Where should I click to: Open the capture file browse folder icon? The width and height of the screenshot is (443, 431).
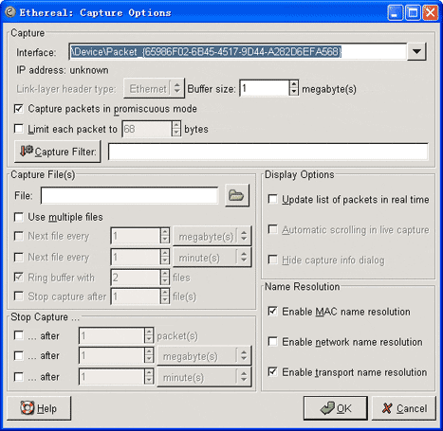pos(237,195)
